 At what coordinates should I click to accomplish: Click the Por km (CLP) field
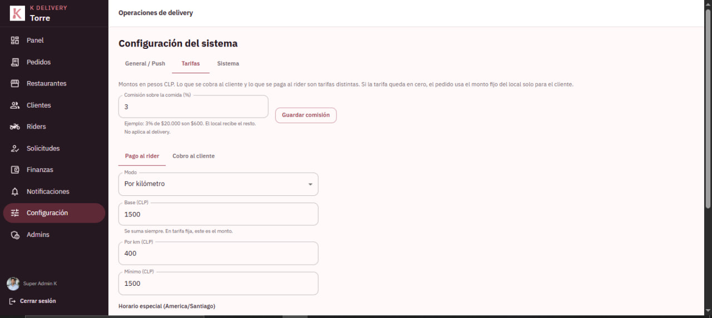point(218,254)
